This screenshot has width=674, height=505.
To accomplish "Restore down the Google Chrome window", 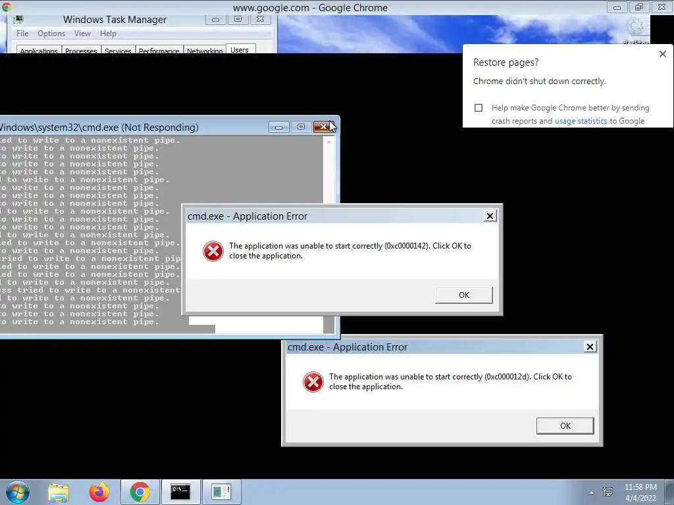I will [x=639, y=7].
